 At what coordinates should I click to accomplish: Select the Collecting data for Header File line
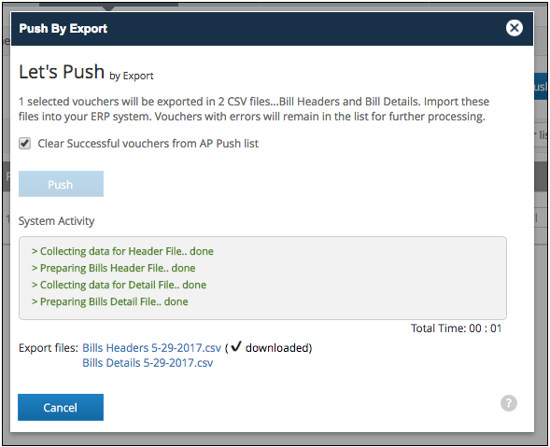(122, 251)
